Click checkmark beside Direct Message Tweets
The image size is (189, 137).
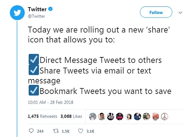point(34,59)
